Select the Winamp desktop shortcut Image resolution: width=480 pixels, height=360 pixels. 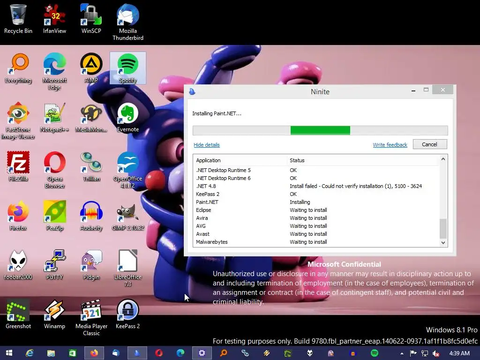tap(54, 315)
